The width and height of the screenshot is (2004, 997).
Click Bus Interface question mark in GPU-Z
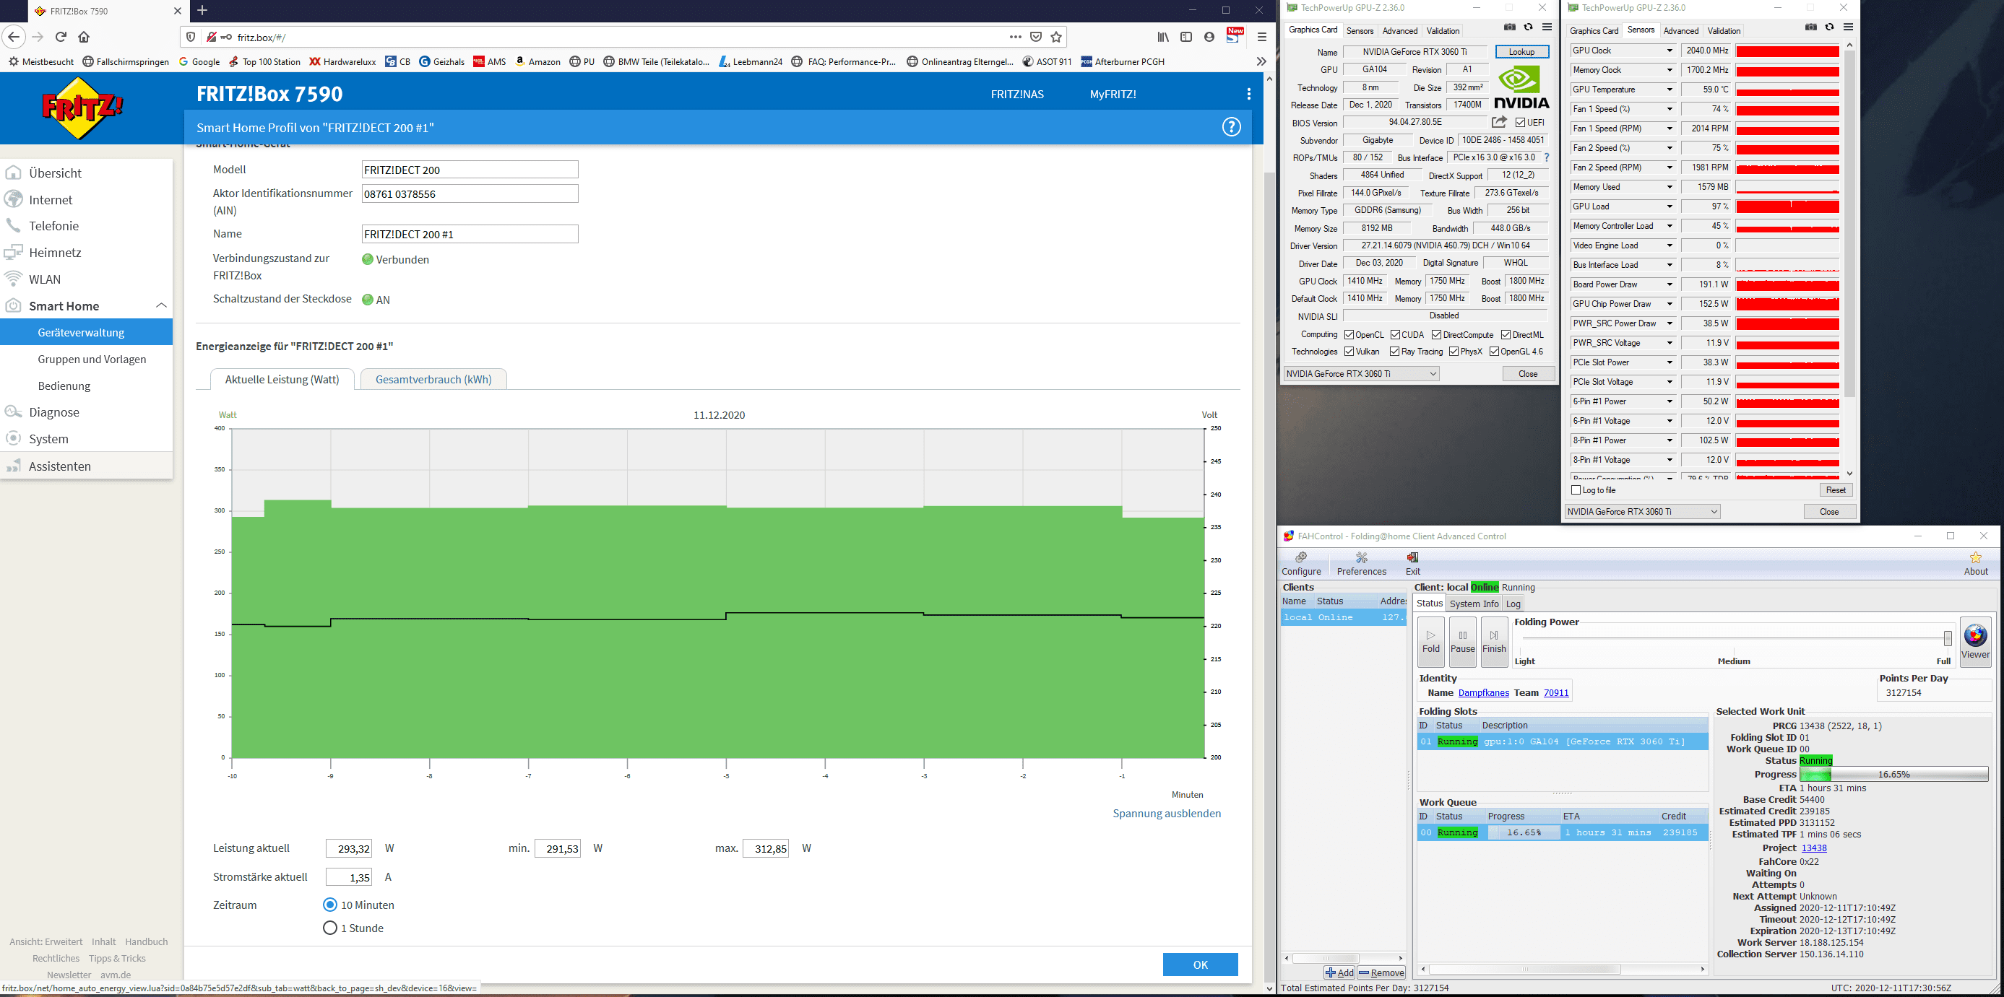[1547, 157]
